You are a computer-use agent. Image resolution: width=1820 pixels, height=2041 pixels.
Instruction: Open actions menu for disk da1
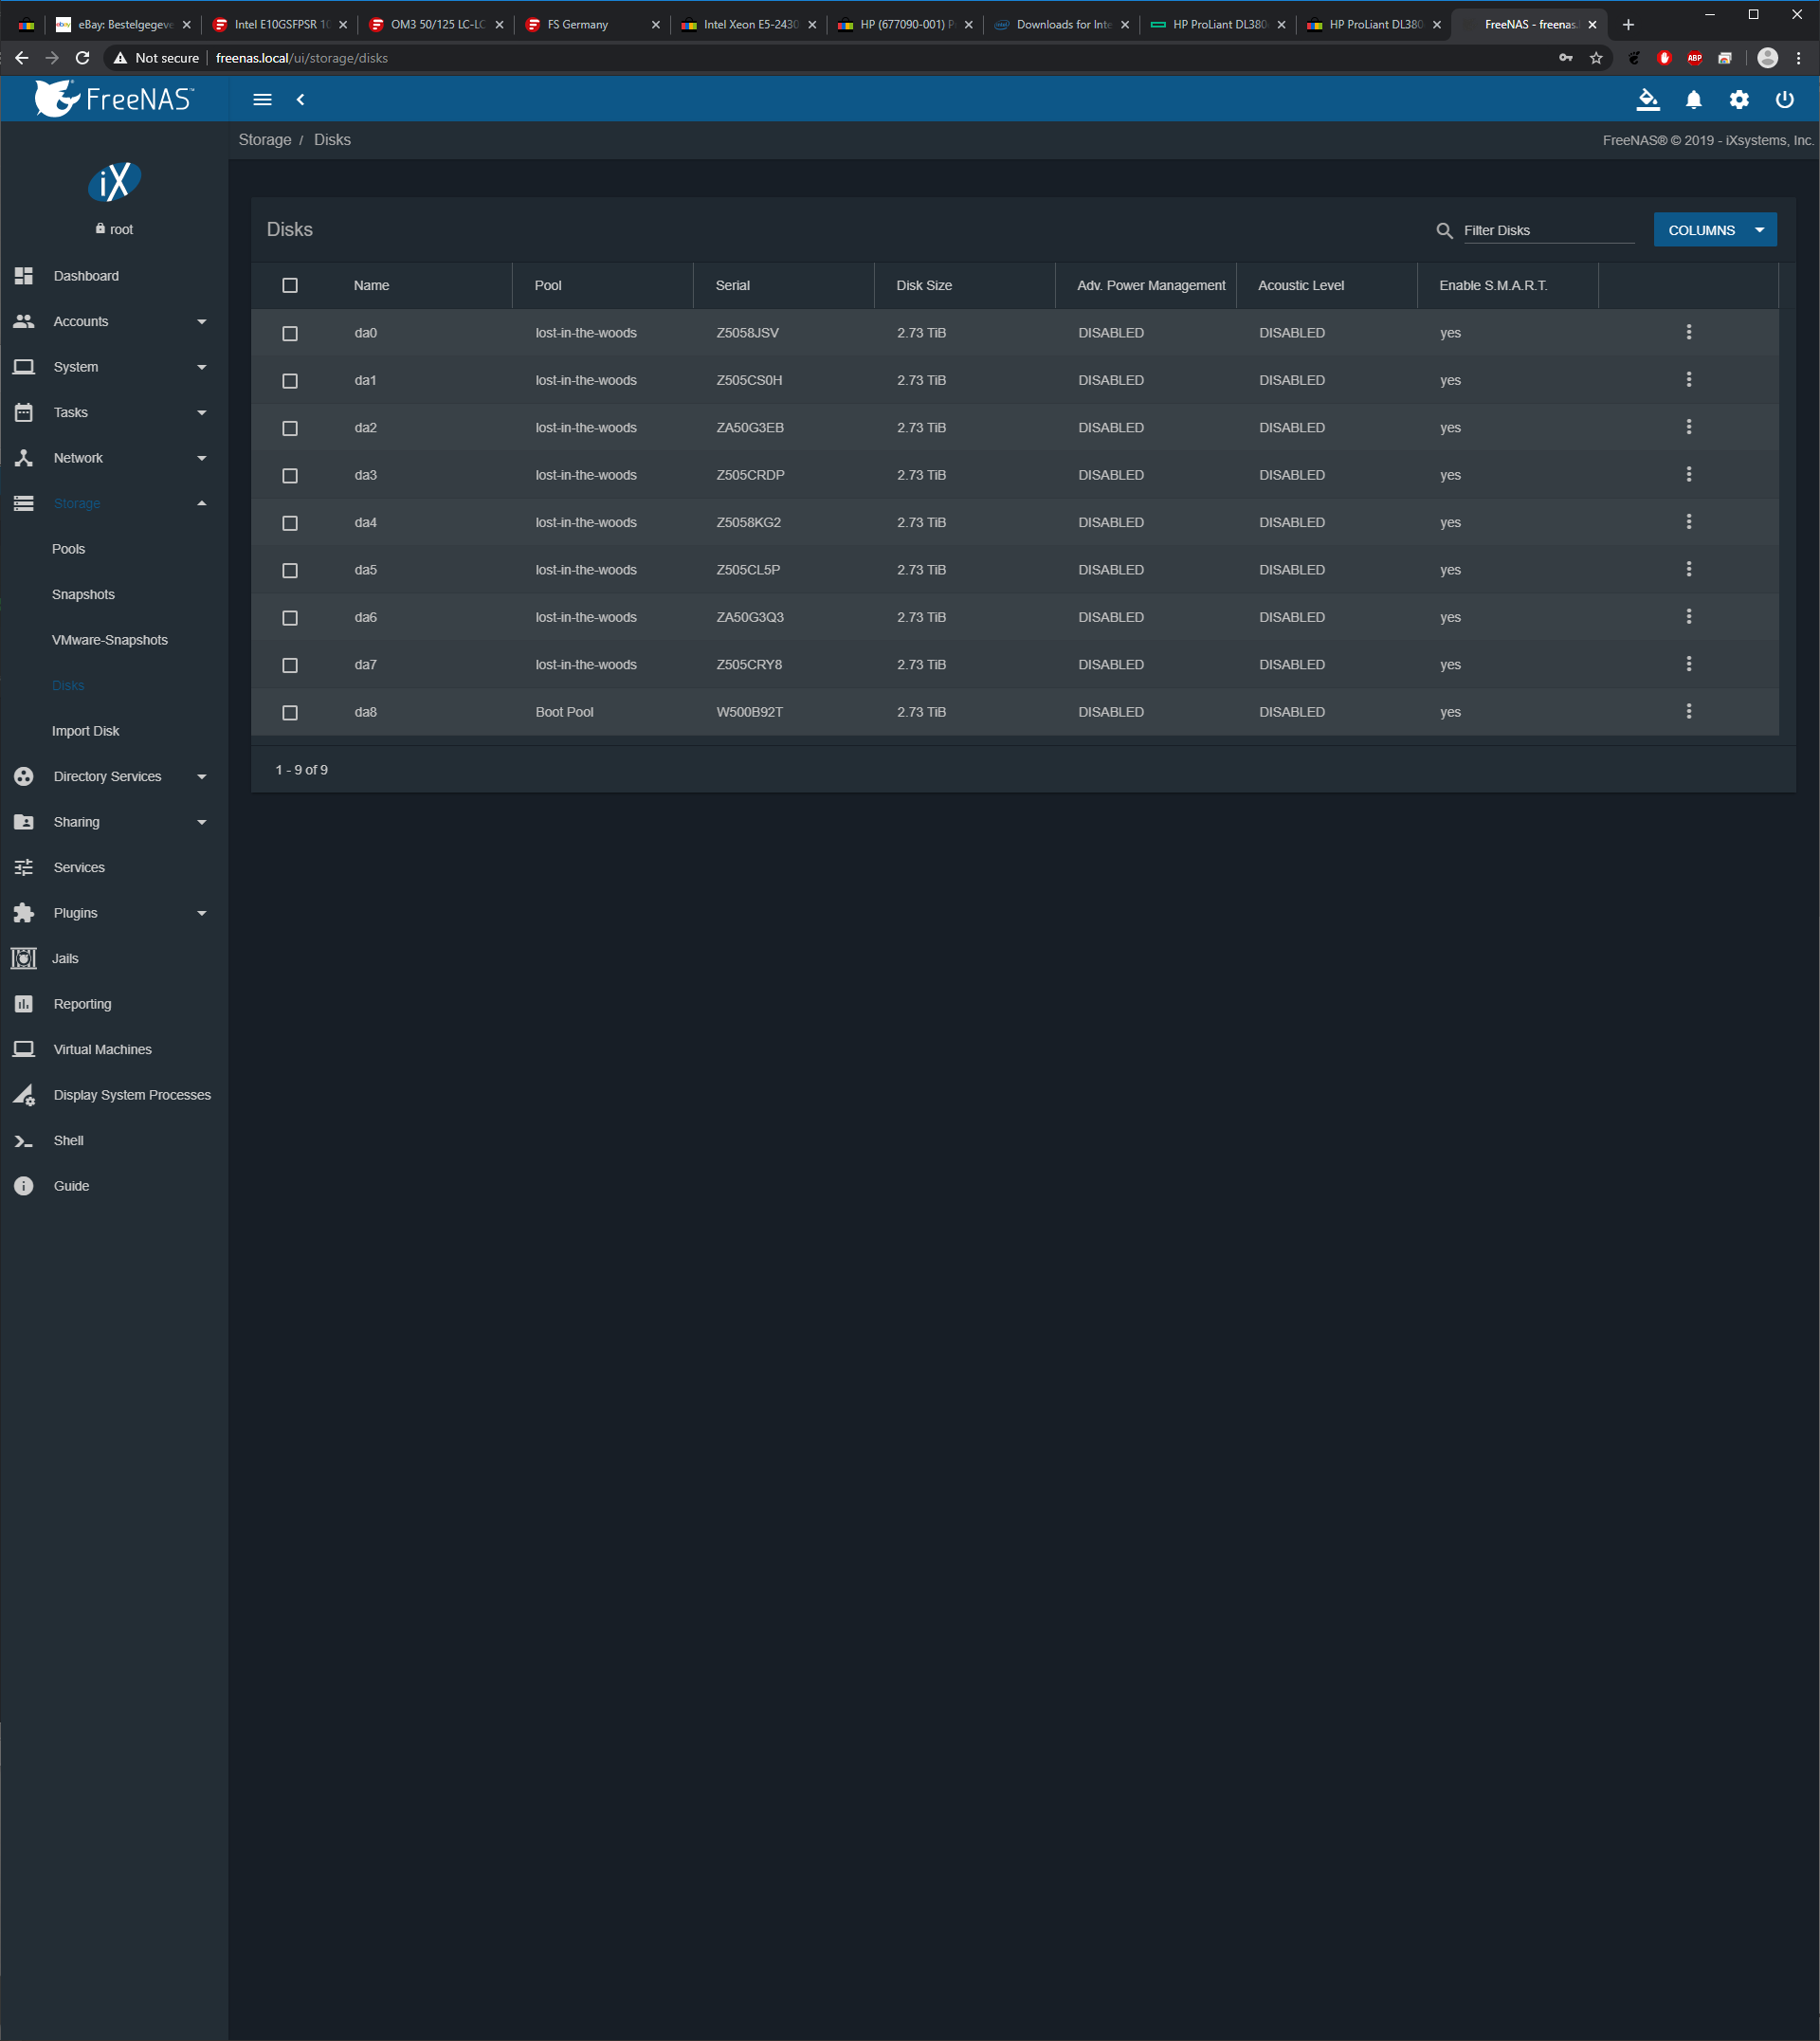1689,379
